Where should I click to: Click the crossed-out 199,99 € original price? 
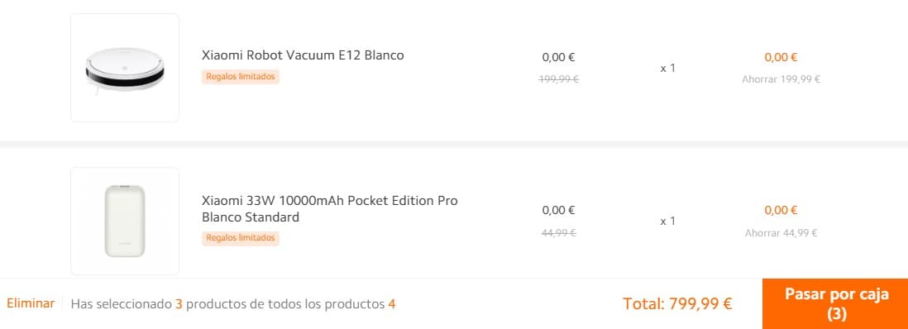pyautogui.click(x=559, y=79)
